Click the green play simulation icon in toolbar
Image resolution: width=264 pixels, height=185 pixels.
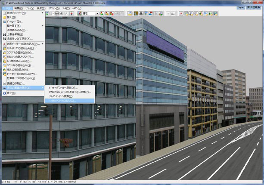[x=47, y=13]
